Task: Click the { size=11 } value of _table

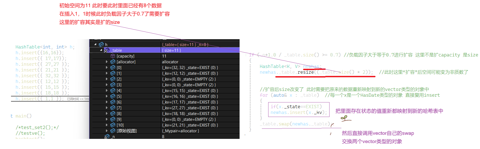Action: [171, 50]
